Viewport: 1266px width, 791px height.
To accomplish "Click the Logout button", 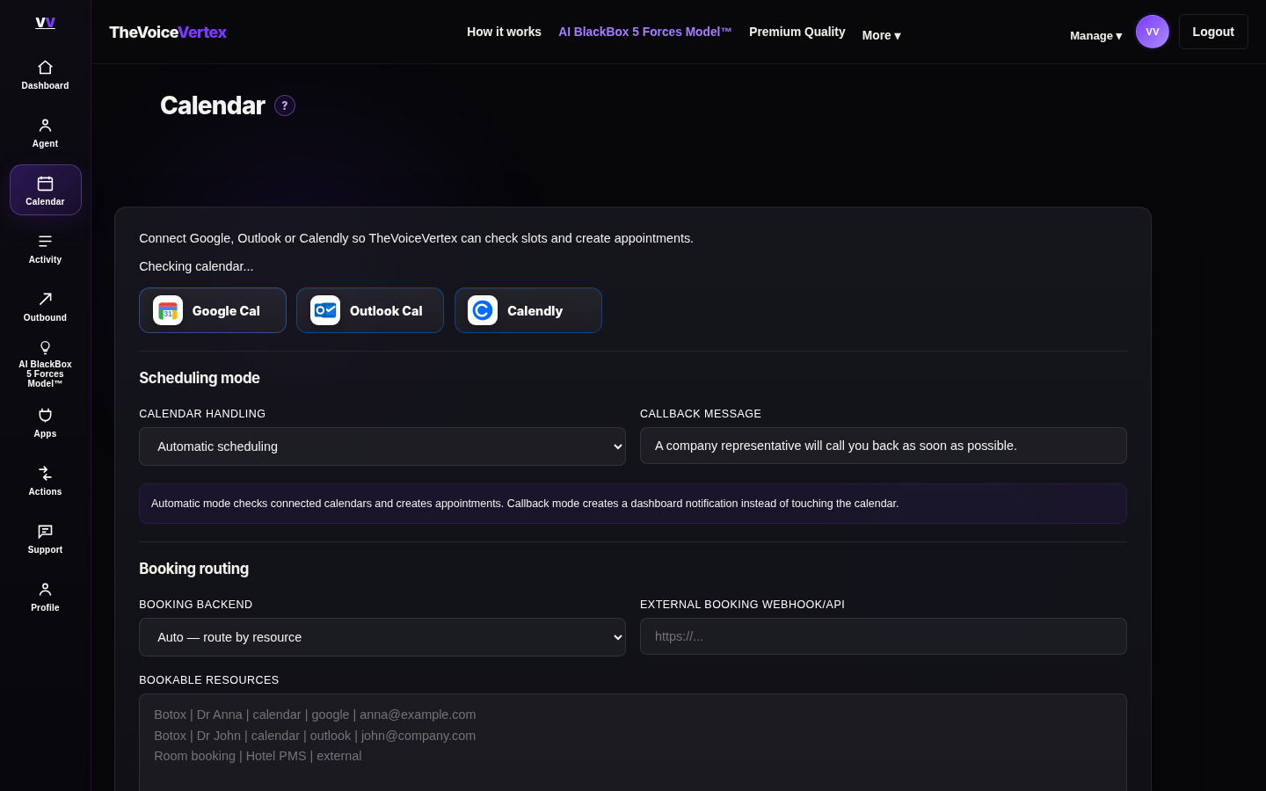I will pyautogui.click(x=1213, y=32).
